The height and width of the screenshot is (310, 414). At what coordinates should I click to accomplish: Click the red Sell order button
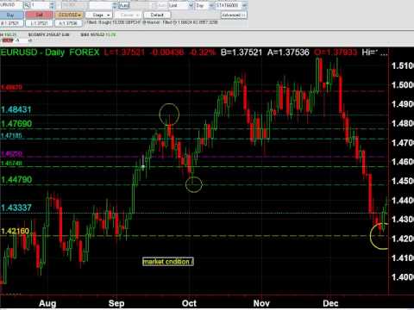point(39,15)
